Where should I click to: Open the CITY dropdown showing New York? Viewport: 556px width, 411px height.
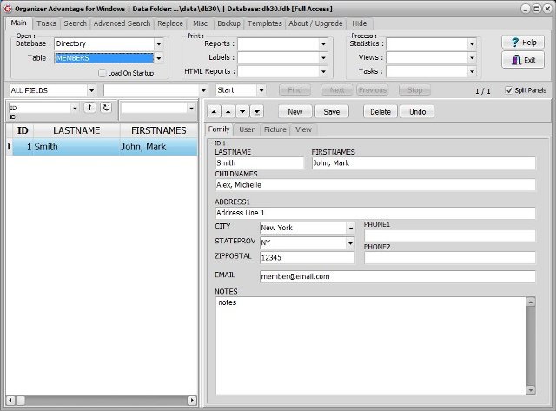(x=351, y=228)
